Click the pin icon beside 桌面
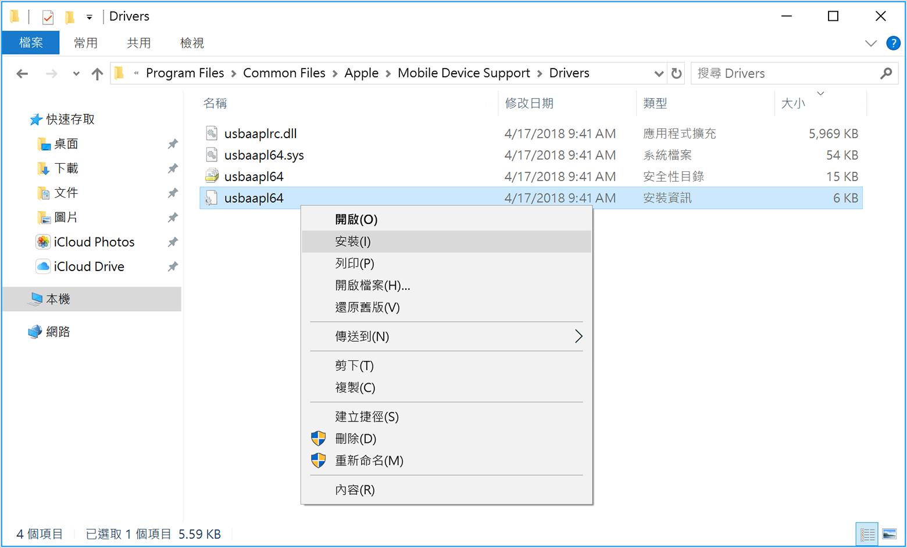The height and width of the screenshot is (548, 907). click(173, 144)
